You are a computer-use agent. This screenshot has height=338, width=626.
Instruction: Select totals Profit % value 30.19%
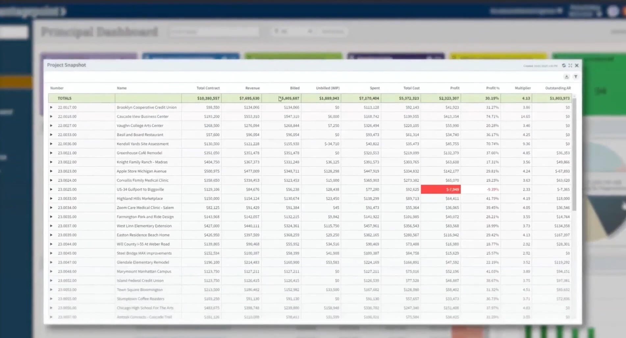(492, 98)
